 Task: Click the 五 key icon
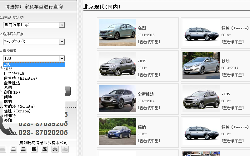[44, 149]
